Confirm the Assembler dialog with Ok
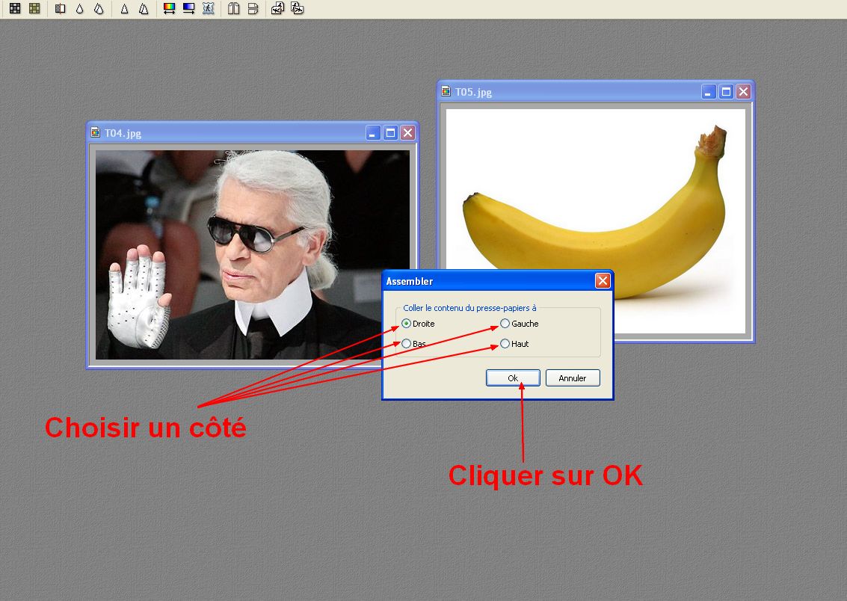This screenshot has height=601, width=847. 513,378
